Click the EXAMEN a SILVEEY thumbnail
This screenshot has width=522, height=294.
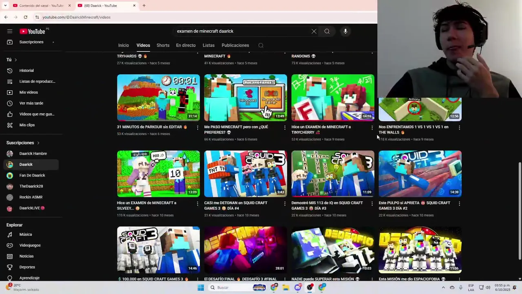click(158, 174)
